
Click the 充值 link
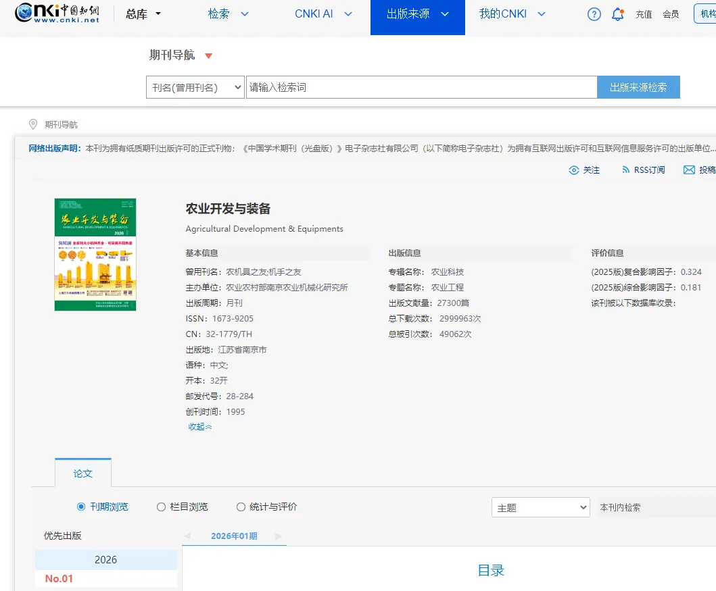[644, 15]
